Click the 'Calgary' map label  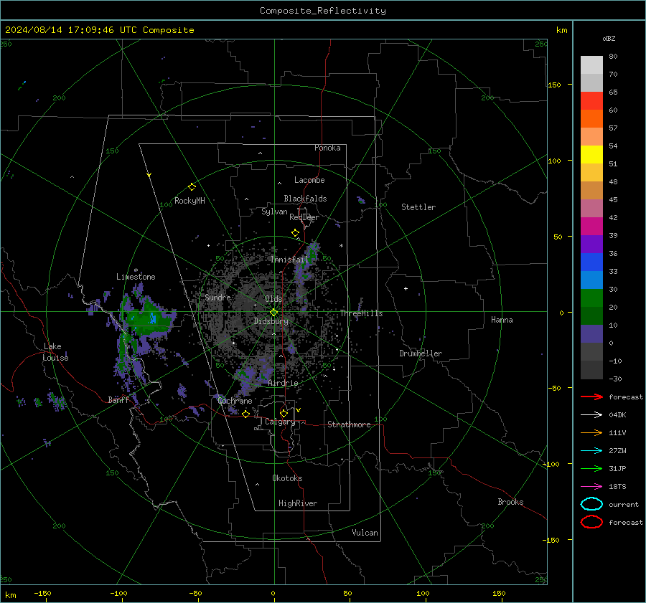point(280,422)
